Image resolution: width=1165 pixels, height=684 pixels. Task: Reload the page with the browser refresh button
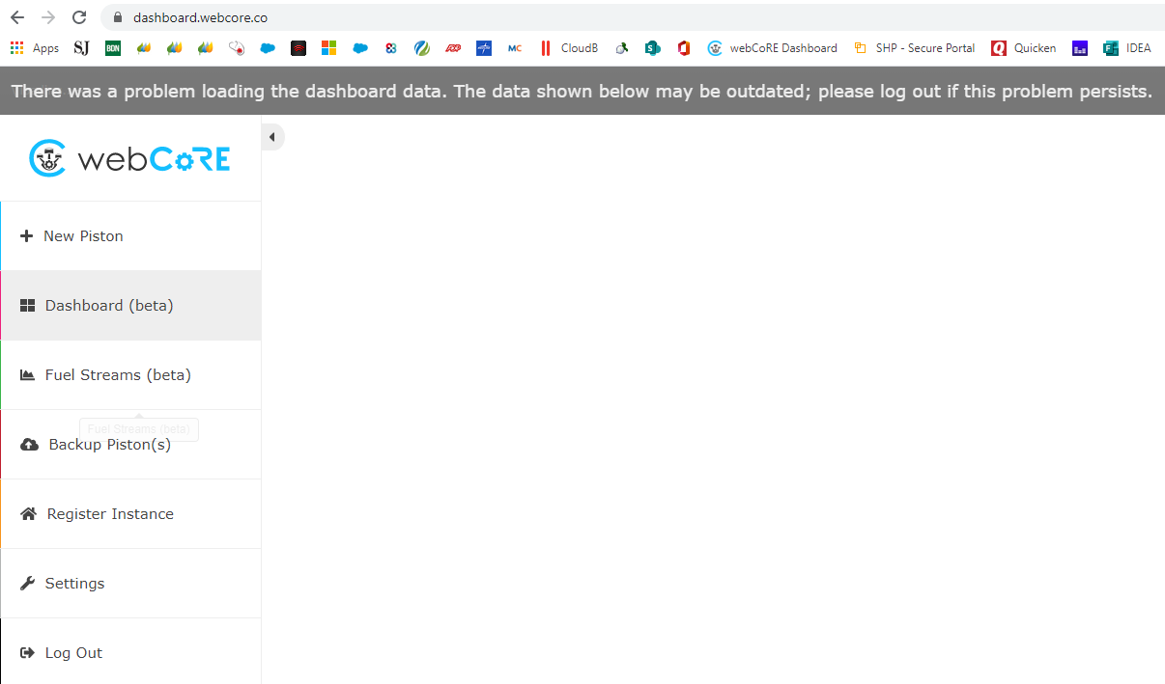point(79,17)
